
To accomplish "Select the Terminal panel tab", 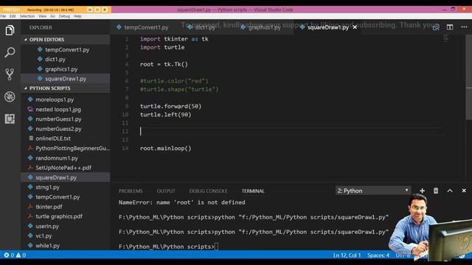I will tap(253, 191).
